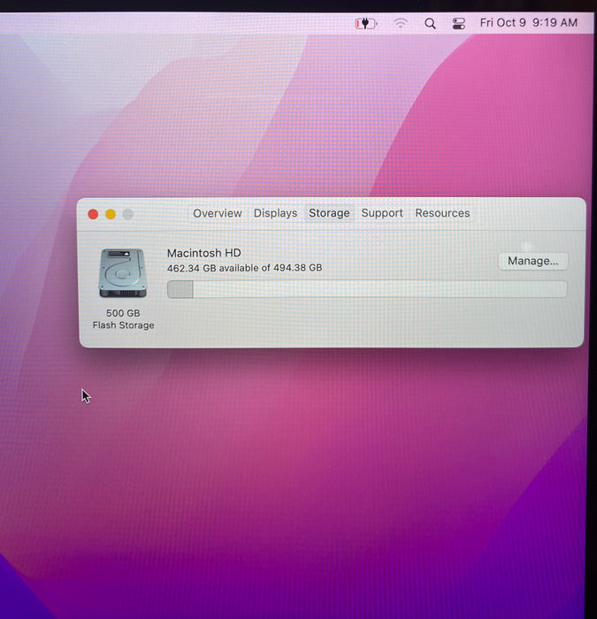Click the 'Flash Storage' label

coord(123,325)
